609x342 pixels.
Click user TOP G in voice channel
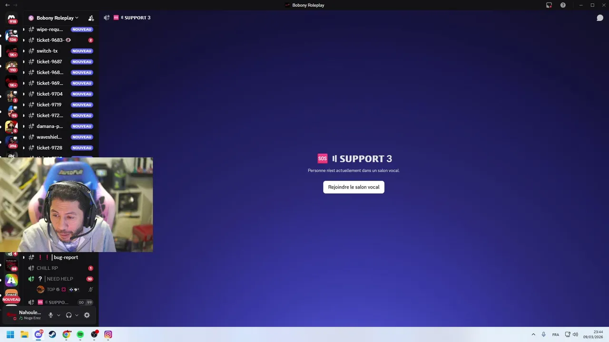coord(65,289)
